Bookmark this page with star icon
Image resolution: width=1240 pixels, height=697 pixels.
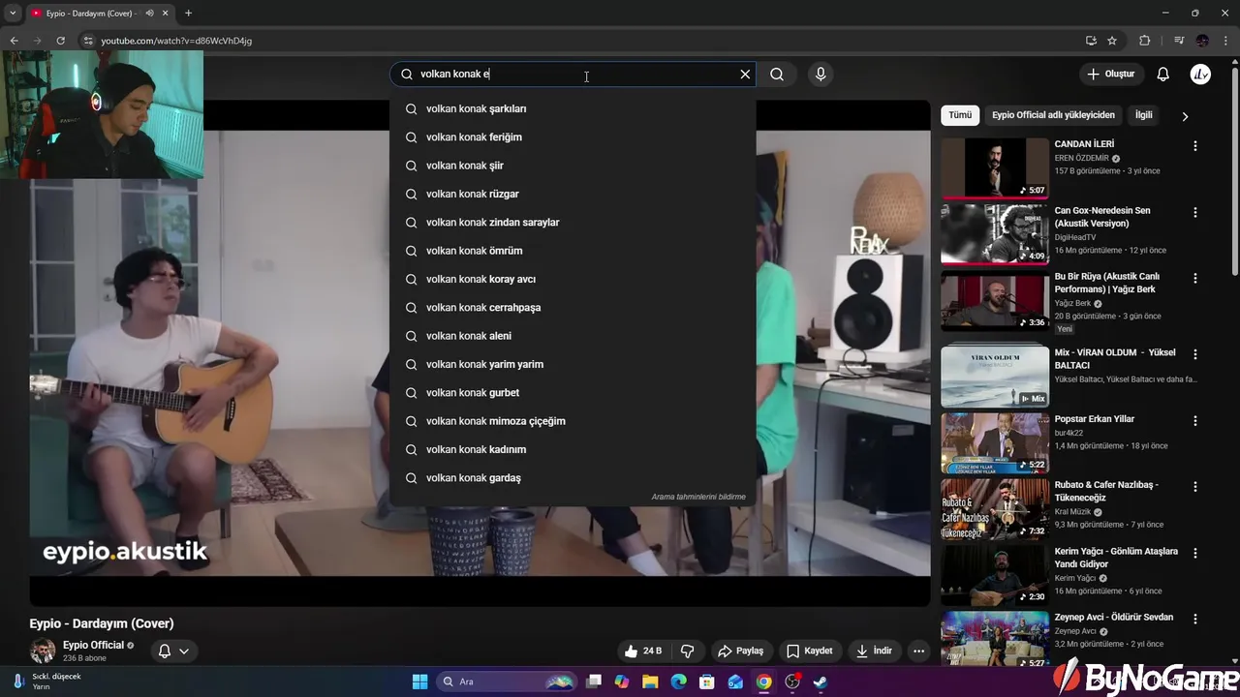pos(1112,41)
